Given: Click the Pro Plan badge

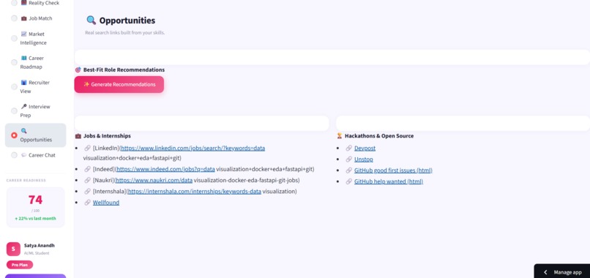Looking at the screenshot, I should tap(20, 265).
